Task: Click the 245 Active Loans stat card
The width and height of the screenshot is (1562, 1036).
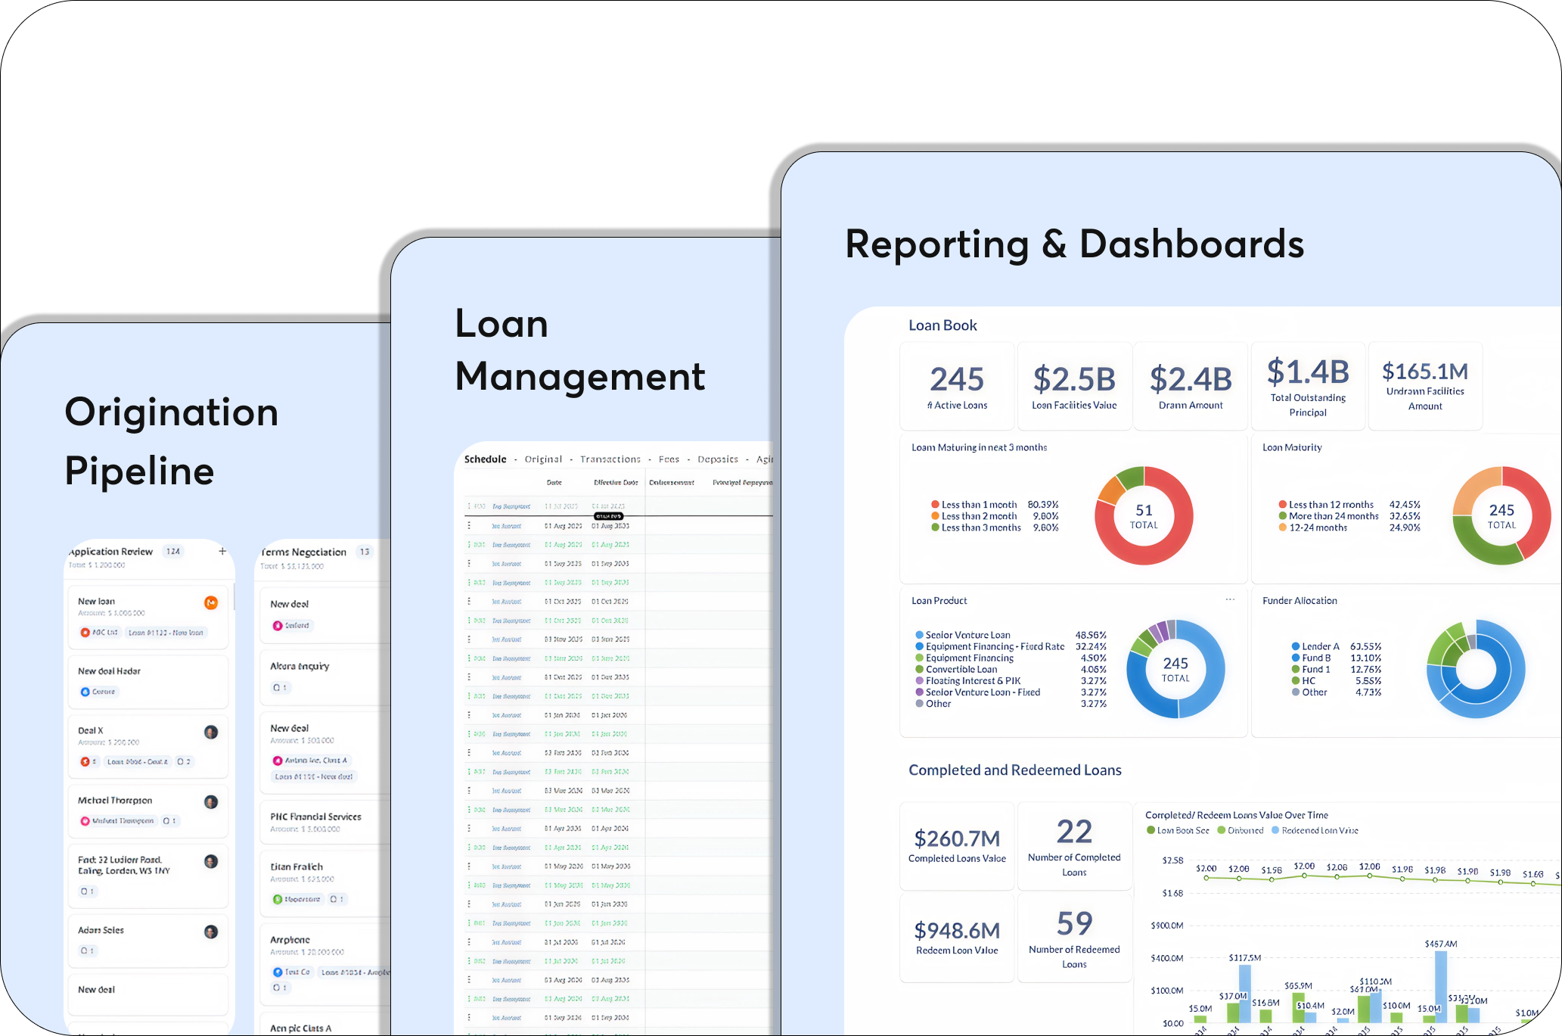Action: 957,386
